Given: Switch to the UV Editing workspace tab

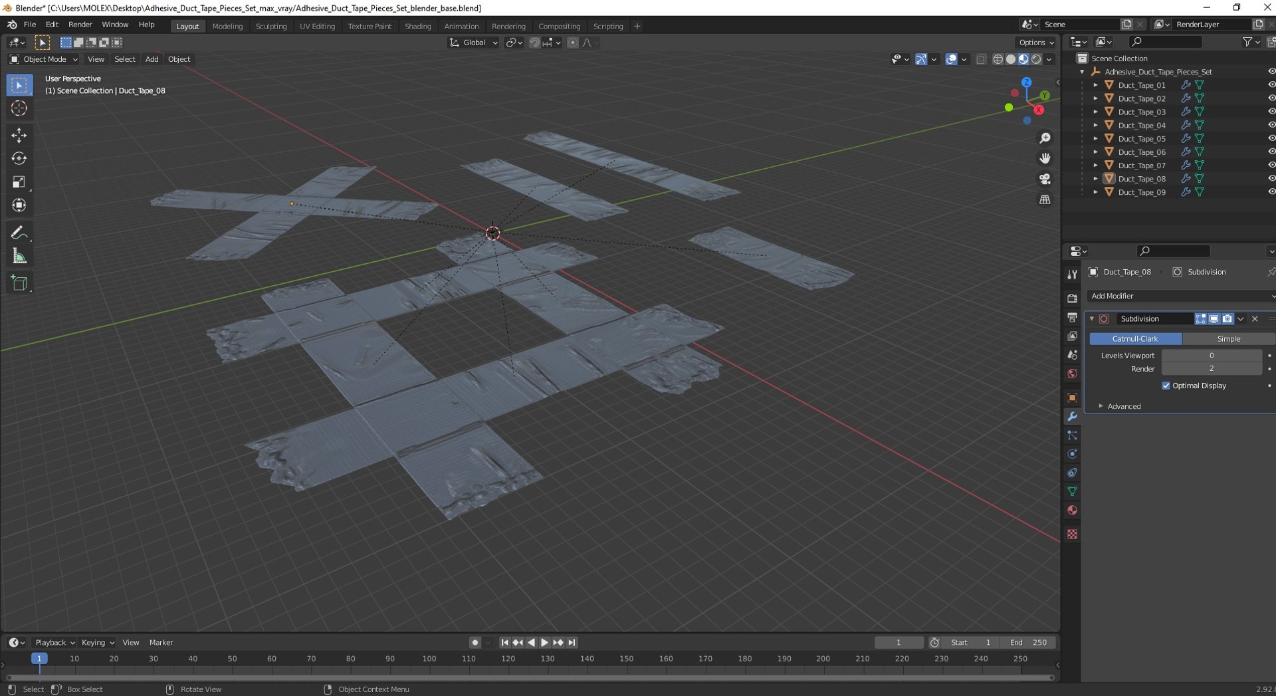Looking at the screenshot, I should click(317, 26).
